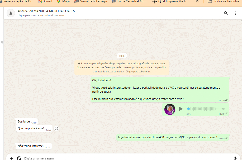Open 'Todos os favoritos' folder
242x160 pixels.
tap(224, 1)
